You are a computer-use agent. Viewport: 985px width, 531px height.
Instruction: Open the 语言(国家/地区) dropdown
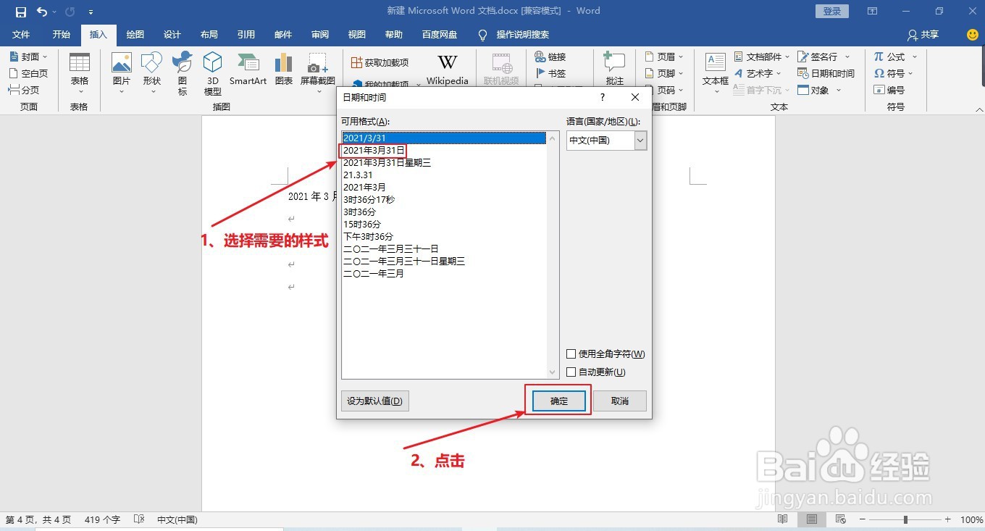(640, 141)
